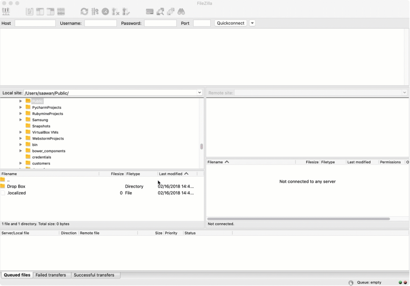Click the red activity indicator light
This screenshot has width=410, height=286.
tap(405, 282)
